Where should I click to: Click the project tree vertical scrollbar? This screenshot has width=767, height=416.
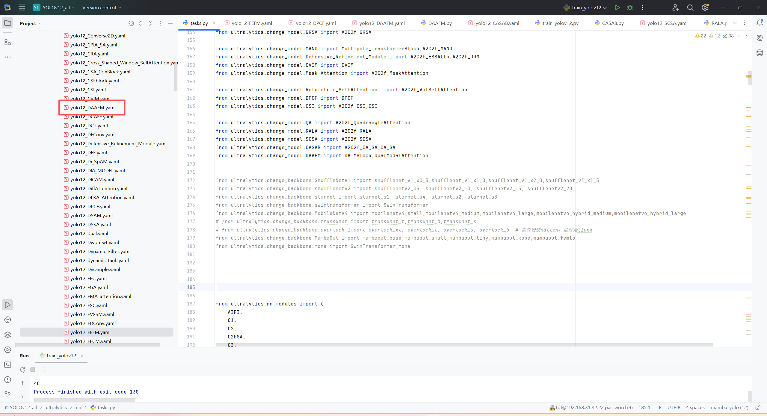[176, 78]
